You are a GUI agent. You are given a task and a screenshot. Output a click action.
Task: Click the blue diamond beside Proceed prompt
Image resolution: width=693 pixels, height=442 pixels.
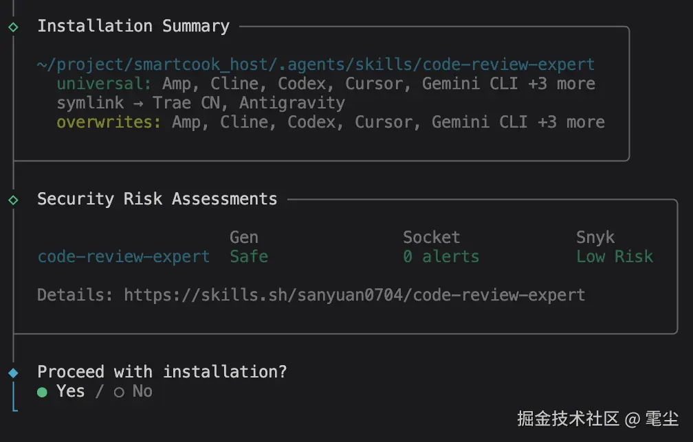coord(13,373)
